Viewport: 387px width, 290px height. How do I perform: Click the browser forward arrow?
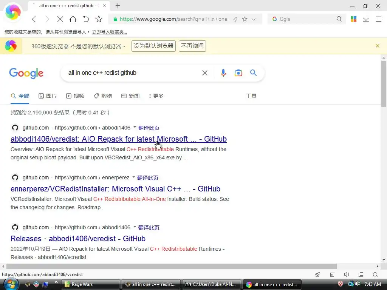point(47,19)
